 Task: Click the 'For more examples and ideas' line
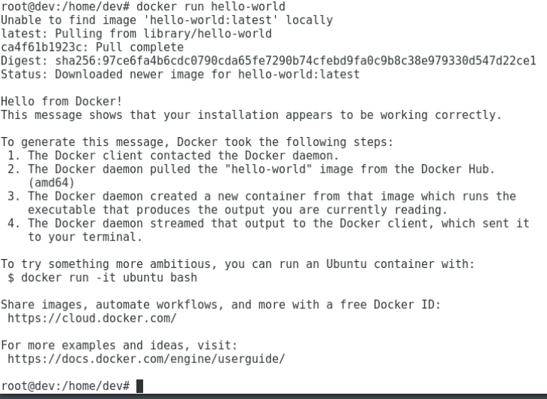tap(119, 346)
